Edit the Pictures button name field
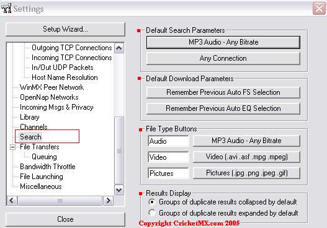This screenshot has height=228, width=327. (168, 173)
